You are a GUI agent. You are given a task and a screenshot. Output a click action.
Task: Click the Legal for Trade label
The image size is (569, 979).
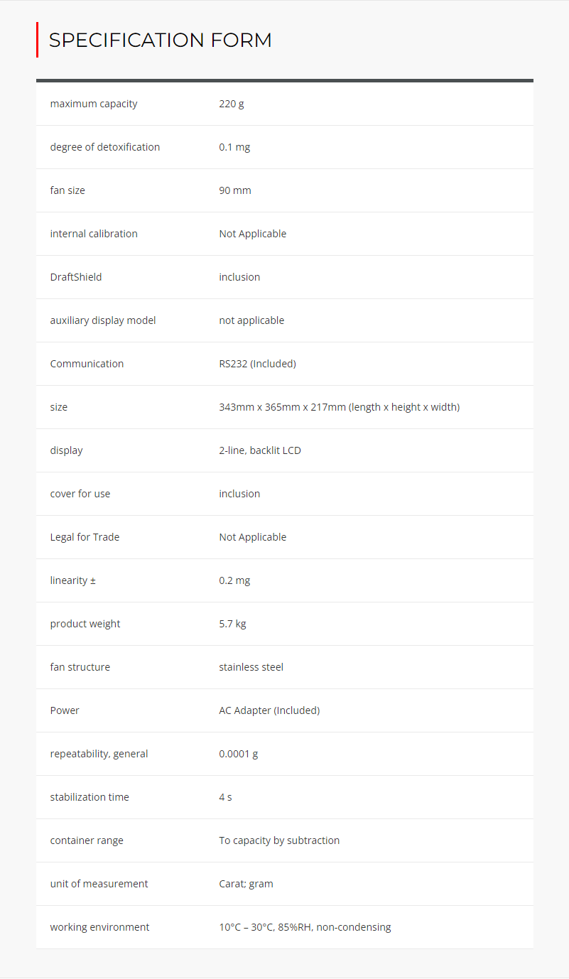click(x=85, y=537)
